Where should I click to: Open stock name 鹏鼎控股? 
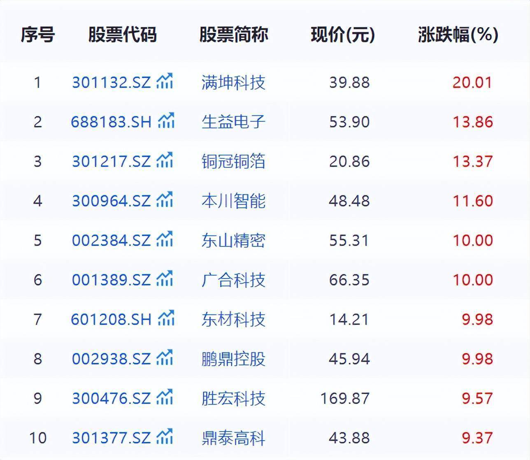pos(233,359)
